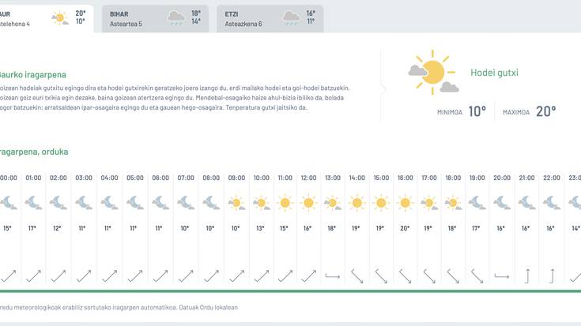
Task: Click the partly cloudy sun icon at 13:00
Action: point(332,203)
